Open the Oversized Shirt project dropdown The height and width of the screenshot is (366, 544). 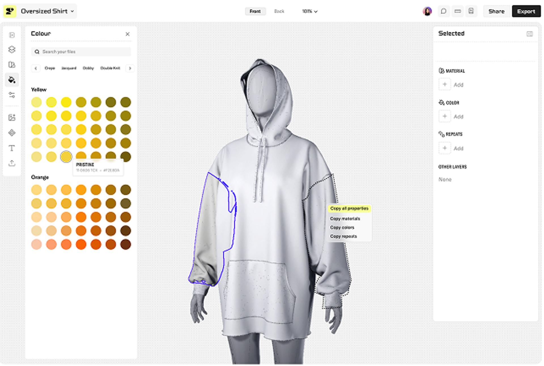47,11
